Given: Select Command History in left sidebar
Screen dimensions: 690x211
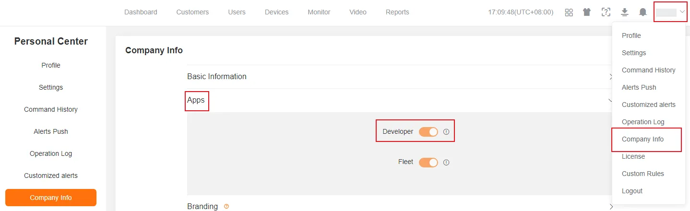Looking at the screenshot, I should (x=51, y=110).
